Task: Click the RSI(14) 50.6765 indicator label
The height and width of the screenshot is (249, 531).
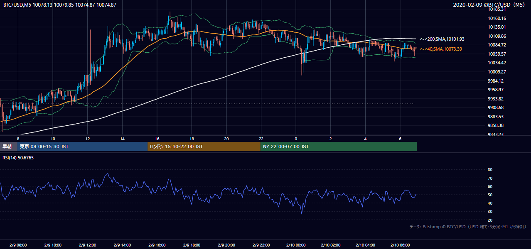Action: tap(19, 158)
